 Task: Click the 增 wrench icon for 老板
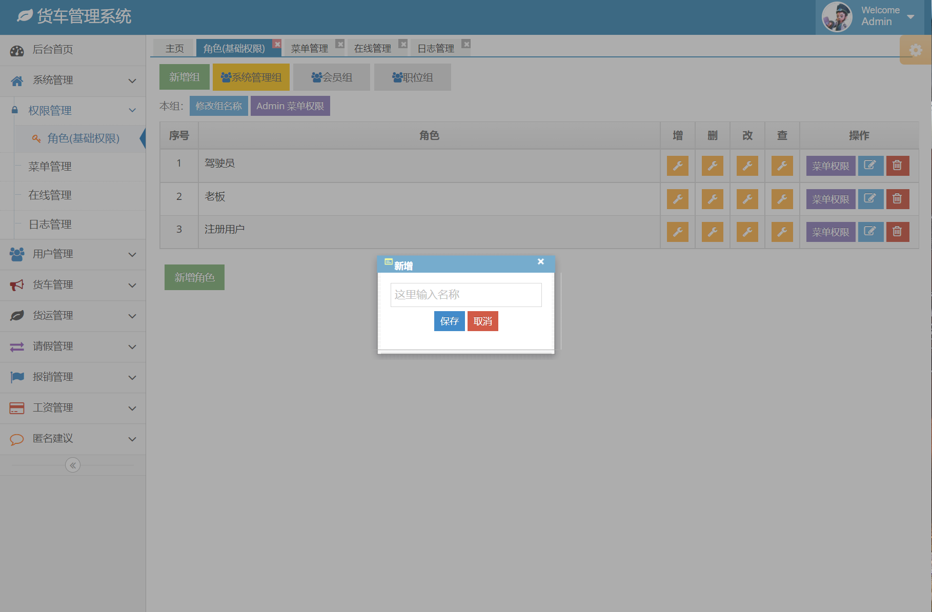pos(677,199)
